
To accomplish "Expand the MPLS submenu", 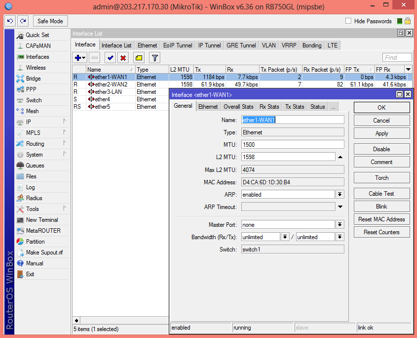I will click(65, 132).
